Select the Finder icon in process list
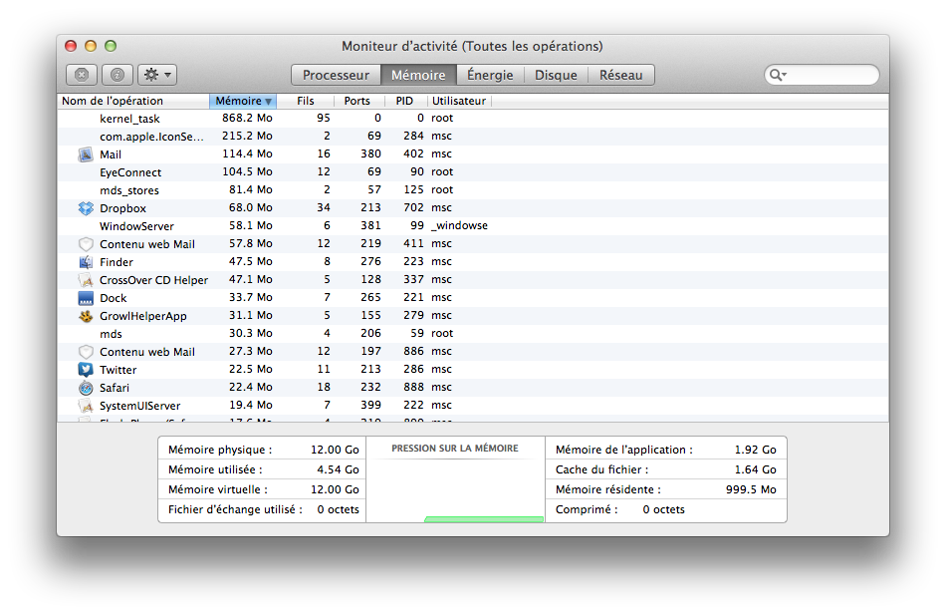 coord(86,262)
